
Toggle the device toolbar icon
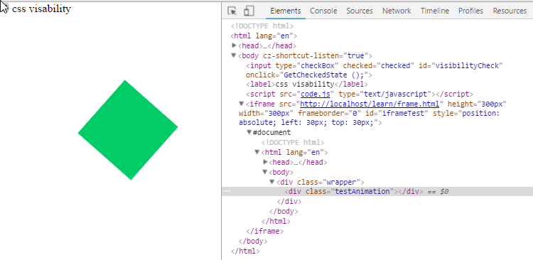click(249, 11)
